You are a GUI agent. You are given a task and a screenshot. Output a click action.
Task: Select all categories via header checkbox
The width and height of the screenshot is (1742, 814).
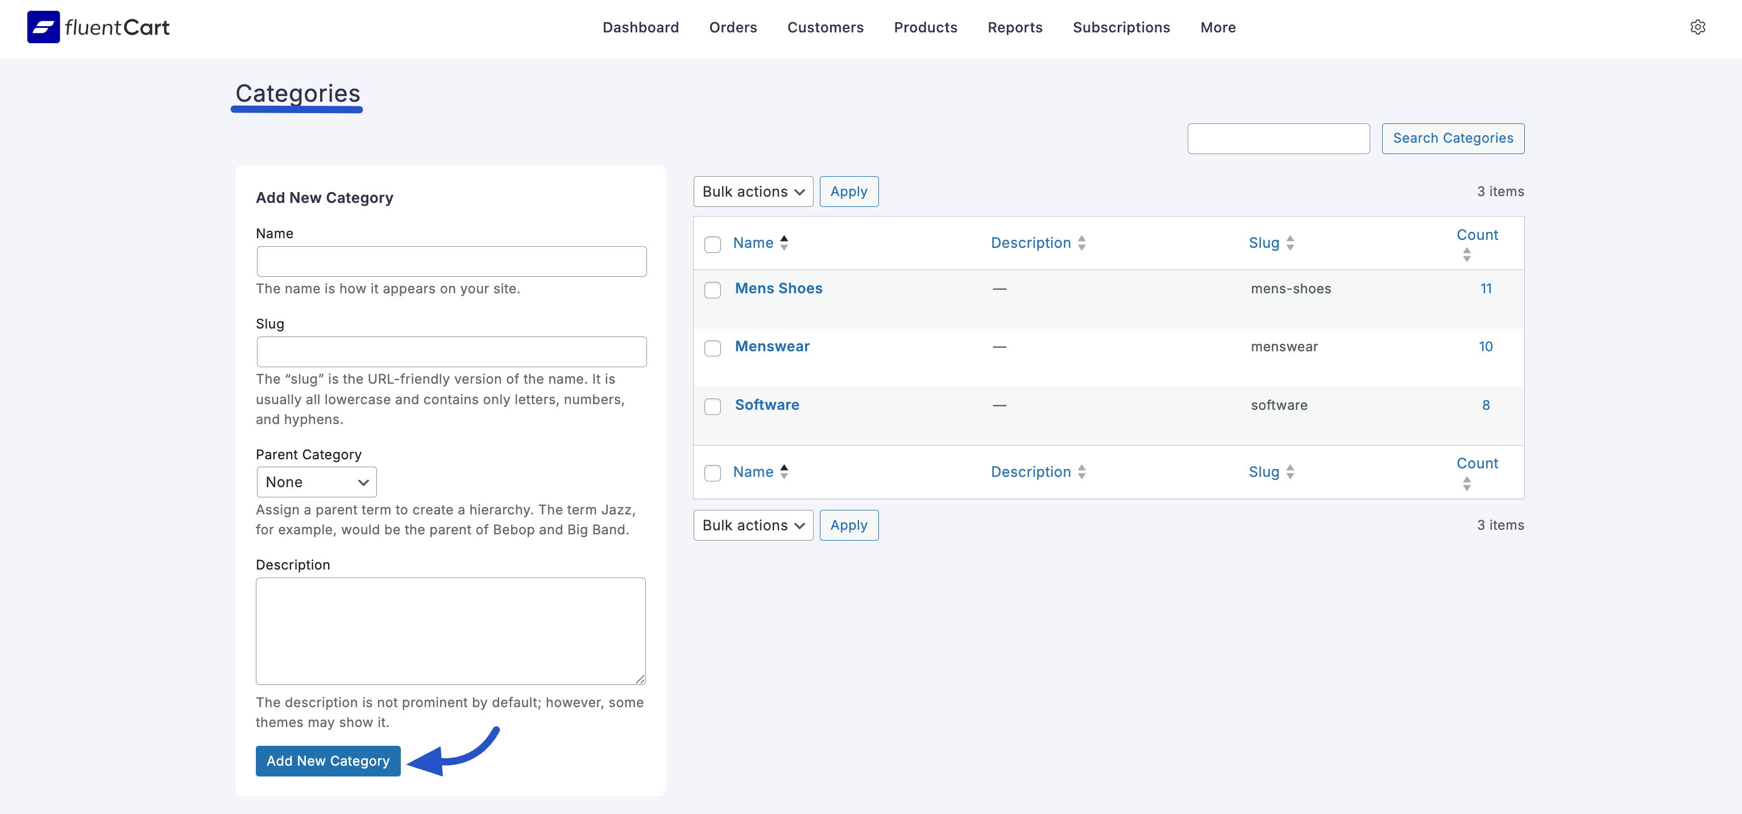click(713, 245)
